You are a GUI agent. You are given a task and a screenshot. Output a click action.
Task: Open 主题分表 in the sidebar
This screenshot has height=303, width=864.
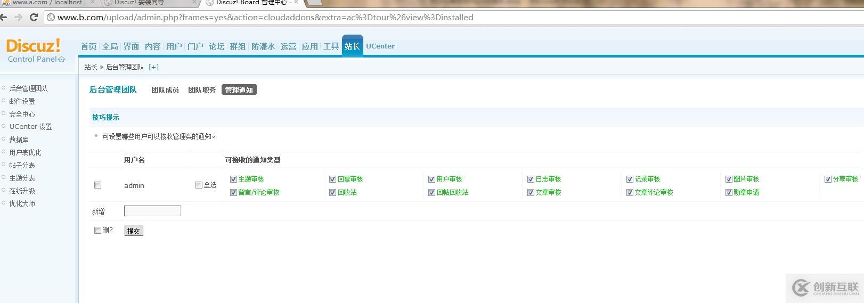point(22,178)
